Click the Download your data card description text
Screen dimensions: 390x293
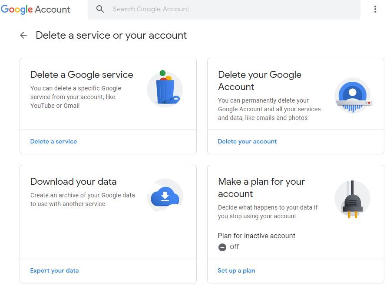click(x=83, y=199)
